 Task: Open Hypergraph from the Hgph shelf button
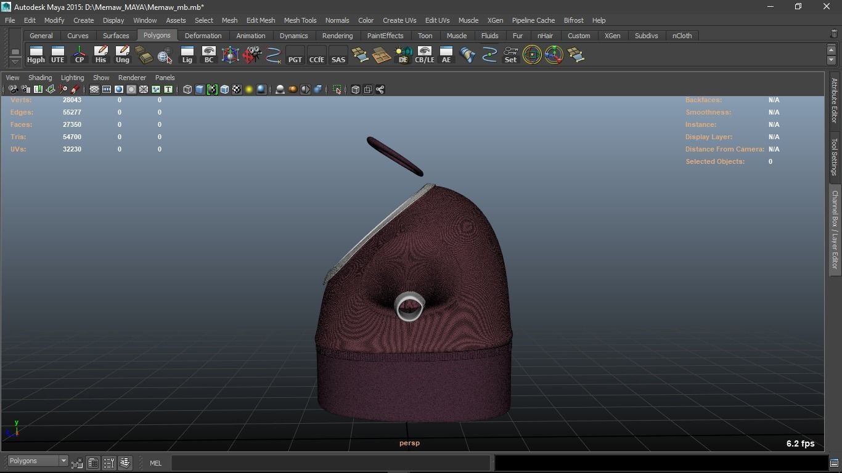[x=36, y=55]
